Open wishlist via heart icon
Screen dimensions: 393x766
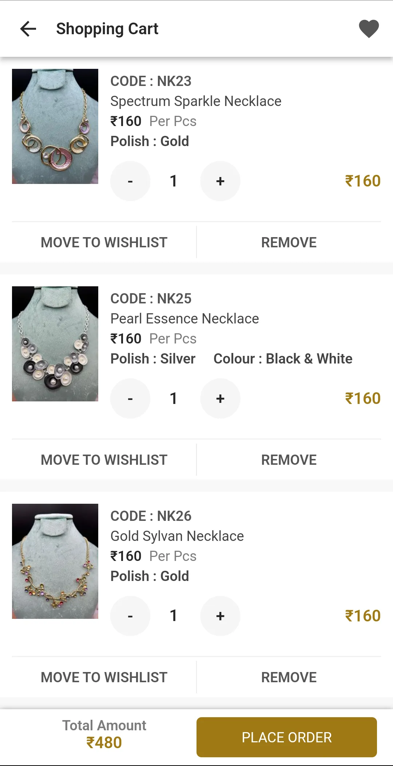coord(369,29)
